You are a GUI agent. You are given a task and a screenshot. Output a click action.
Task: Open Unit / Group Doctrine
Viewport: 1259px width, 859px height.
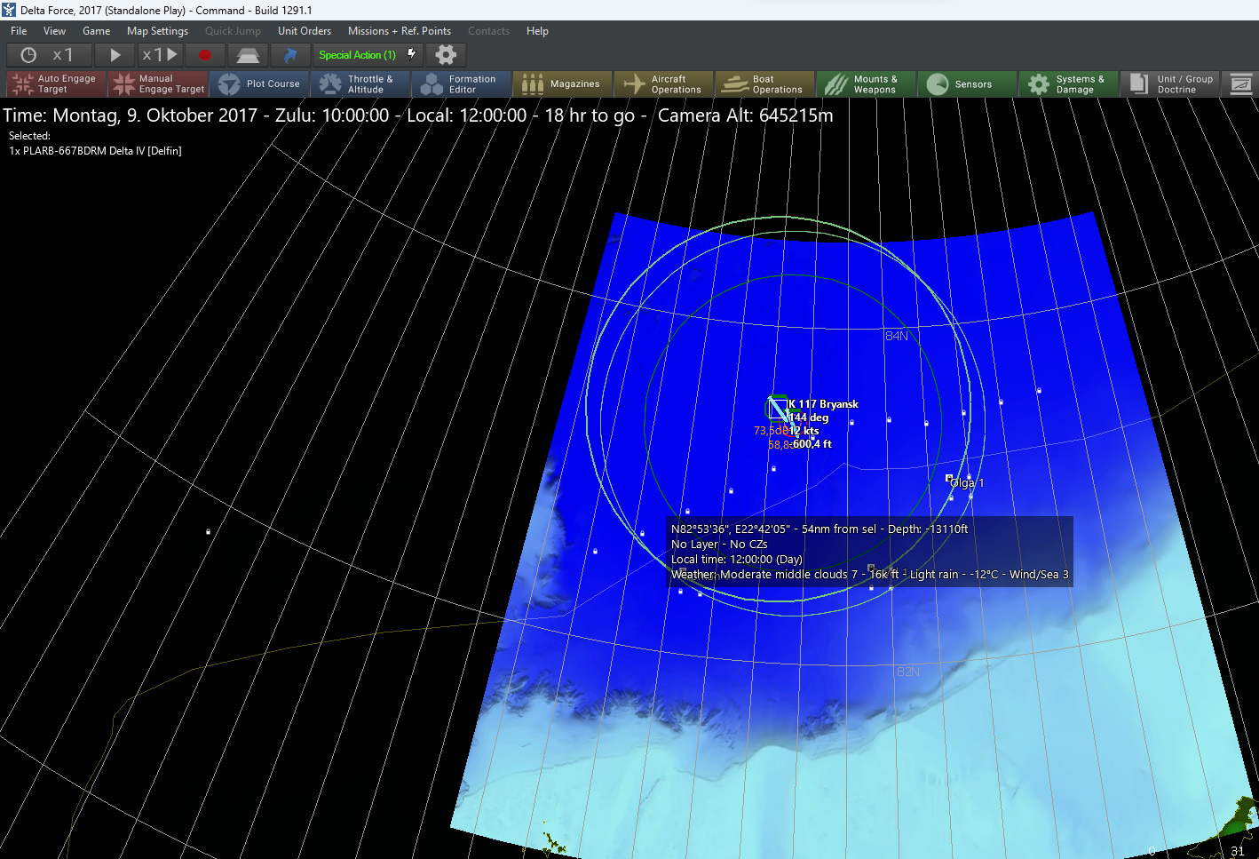coord(1170,84)
